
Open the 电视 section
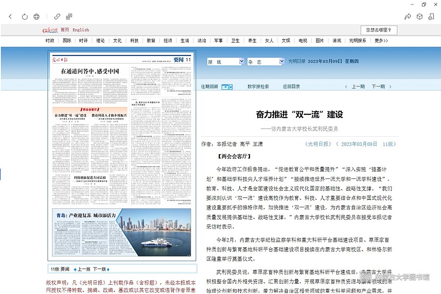click(x=303, y=41)
